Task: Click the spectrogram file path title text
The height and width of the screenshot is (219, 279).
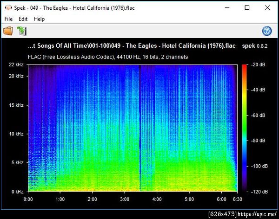Action: click(x=132, y=45)
